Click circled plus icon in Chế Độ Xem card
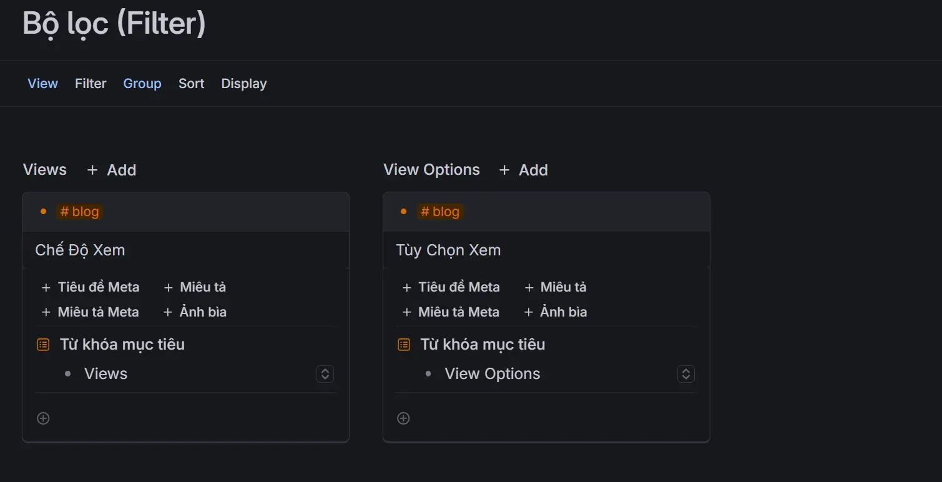942x482 pixels. point(43,418)
